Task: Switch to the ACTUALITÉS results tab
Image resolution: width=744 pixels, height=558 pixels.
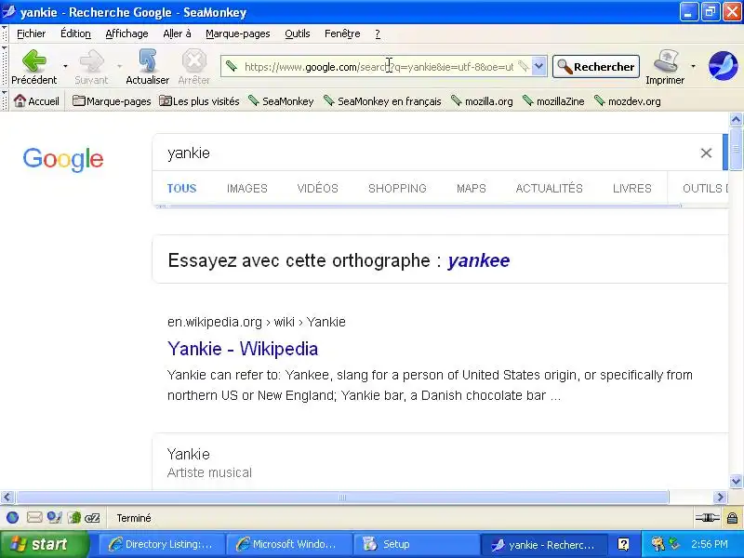Action: (x=549, y=189)
